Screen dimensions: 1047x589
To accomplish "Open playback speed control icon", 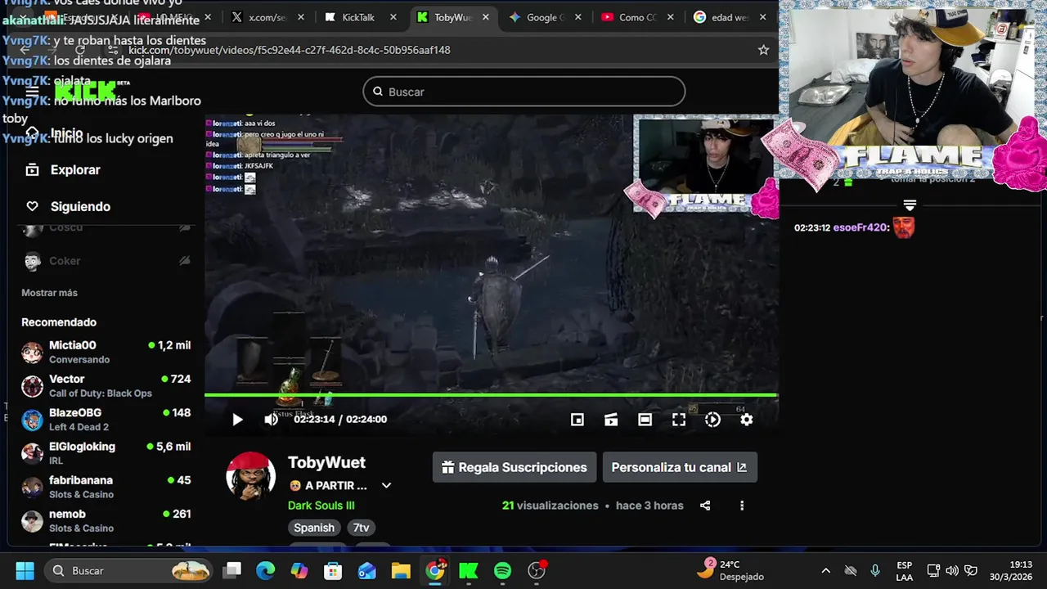I will coord(713,420).
